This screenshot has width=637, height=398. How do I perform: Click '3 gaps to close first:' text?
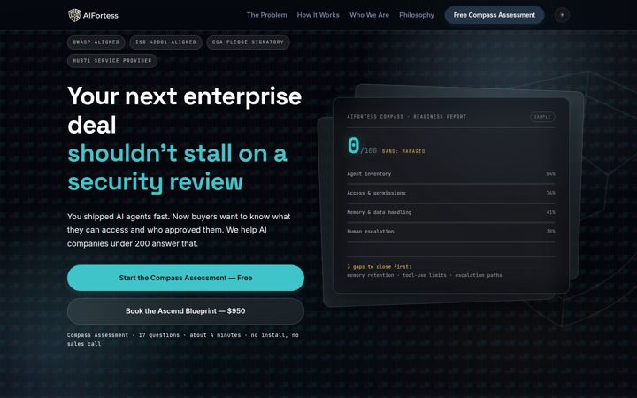coord(379,267)
